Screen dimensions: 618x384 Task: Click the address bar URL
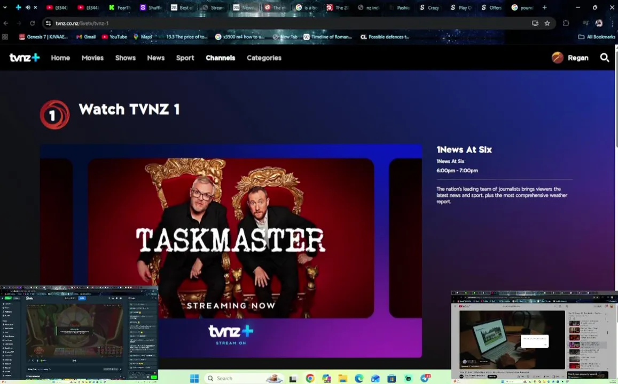pos(82,23)
